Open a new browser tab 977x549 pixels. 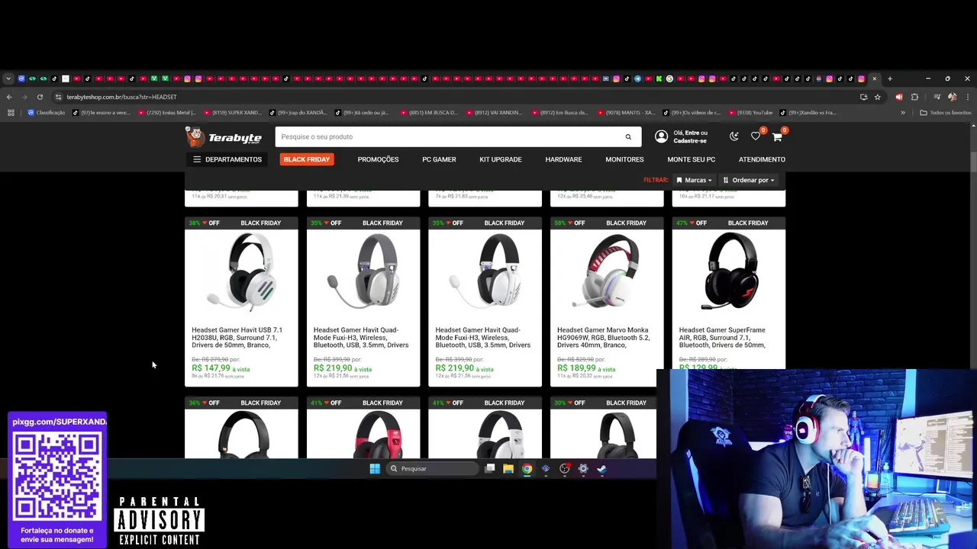pos(890,79)
